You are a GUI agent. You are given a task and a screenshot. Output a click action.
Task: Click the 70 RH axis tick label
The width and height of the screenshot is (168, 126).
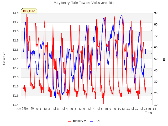click(x=156, y=36)
